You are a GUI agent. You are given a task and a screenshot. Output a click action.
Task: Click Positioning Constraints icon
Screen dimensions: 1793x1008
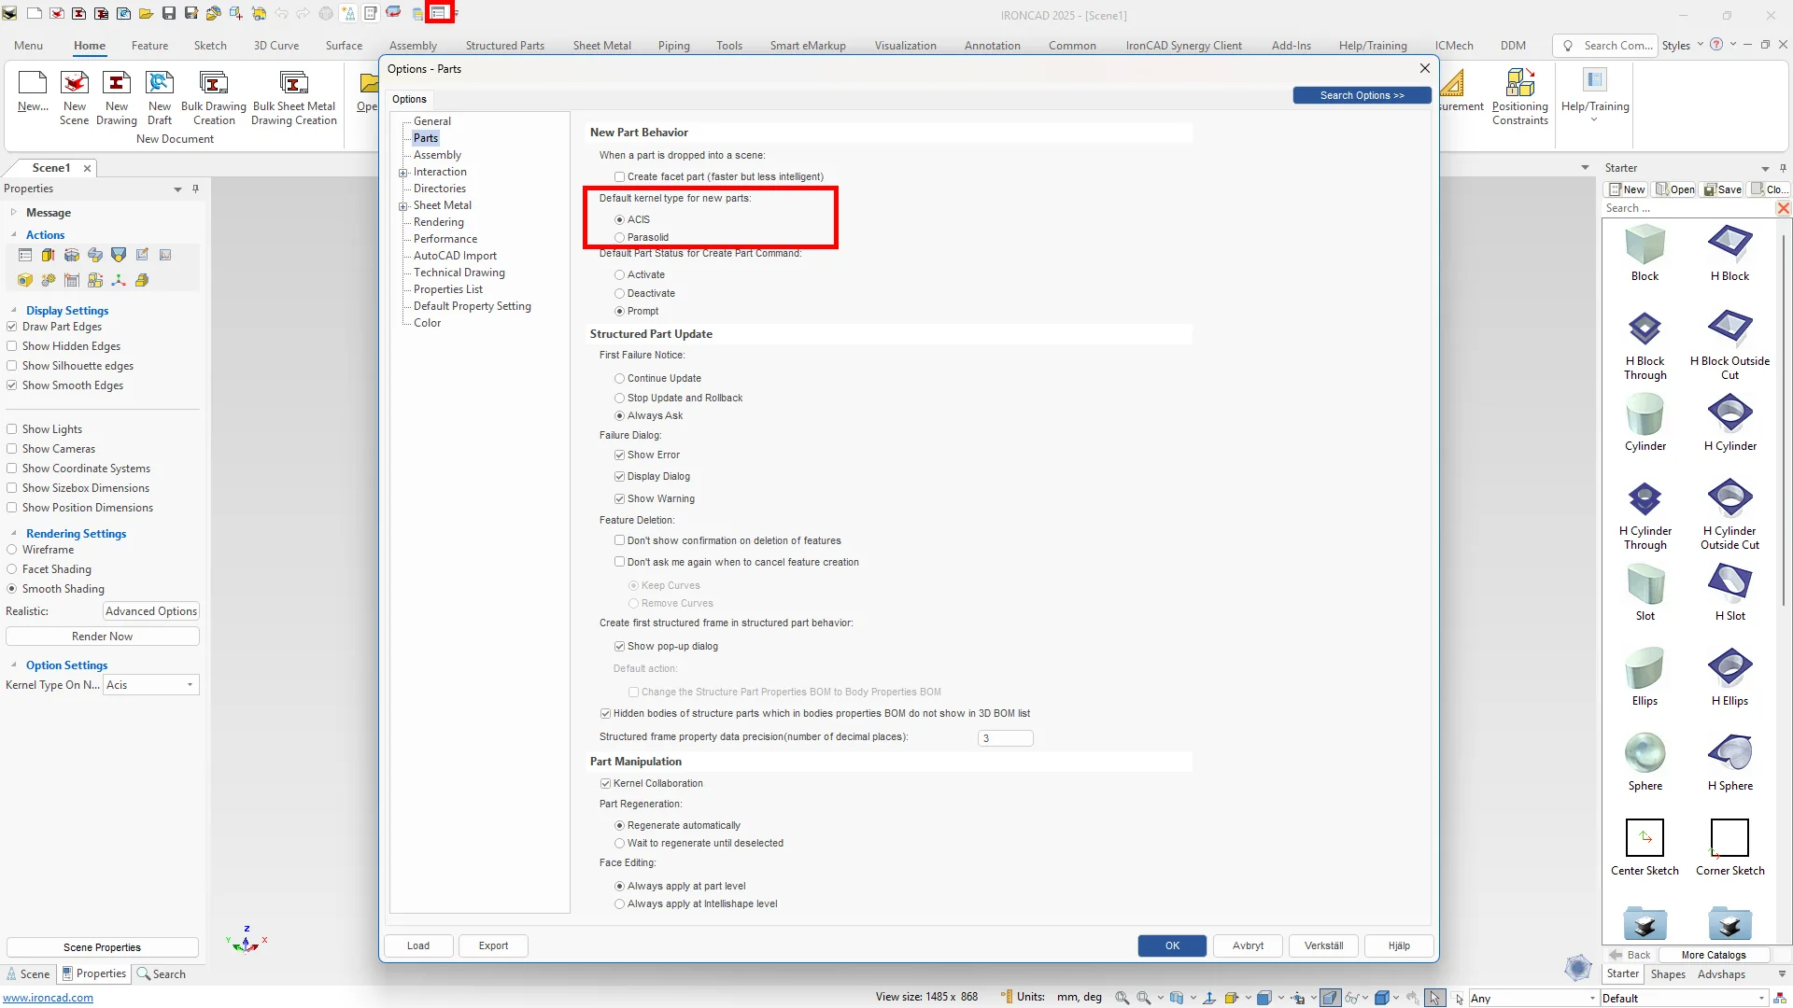click(1520, 97)
